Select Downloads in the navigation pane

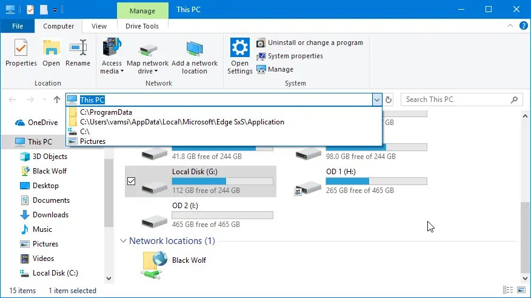point(50,215)
